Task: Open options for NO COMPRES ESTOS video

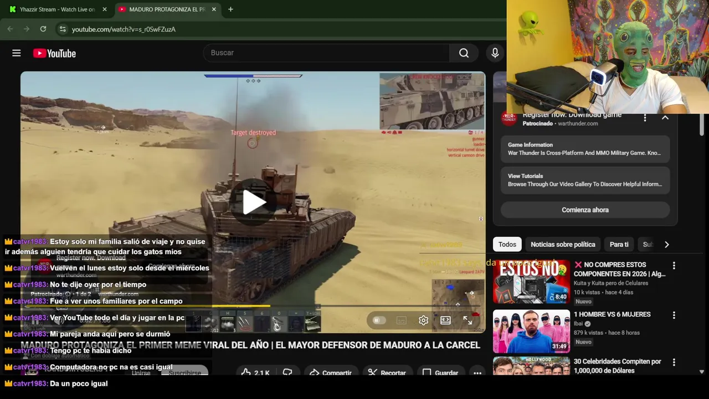Action: pos(674,266)
